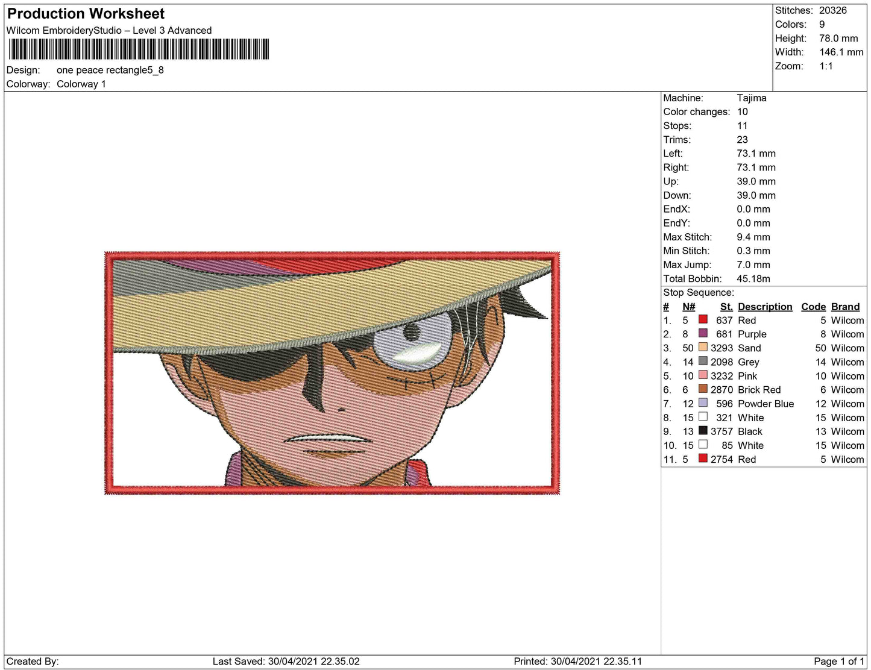The width and height of the screenshot is (871, 670).
Task: Click the 'Down:' label
Action: [678, 195]
